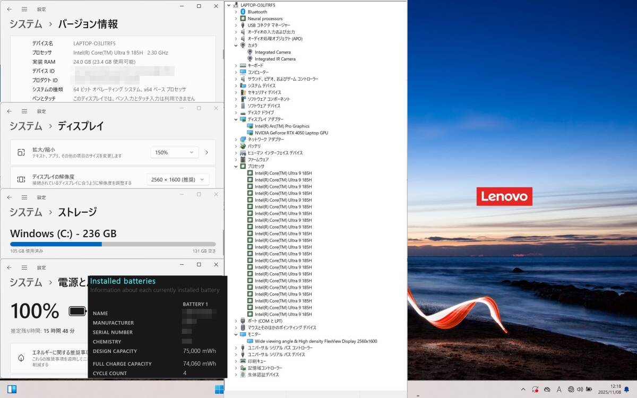Show hidden tray icons chevron
Viewport: 637px width, 398px height.
point(523,390)
